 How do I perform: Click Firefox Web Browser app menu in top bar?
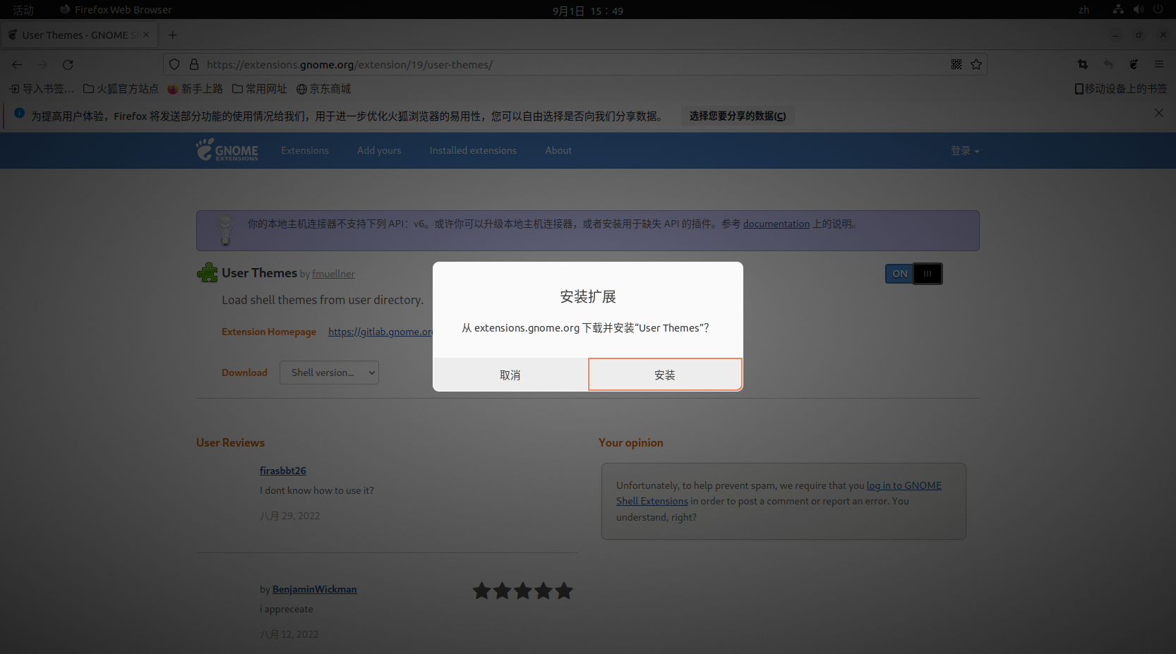pos(116,10)
